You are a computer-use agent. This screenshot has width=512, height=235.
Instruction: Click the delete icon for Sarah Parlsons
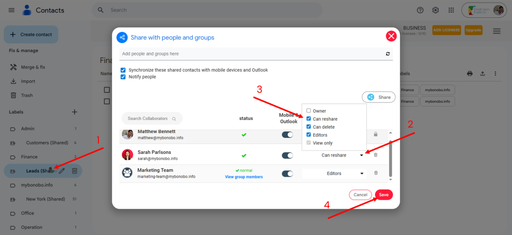tap(375, 155)
